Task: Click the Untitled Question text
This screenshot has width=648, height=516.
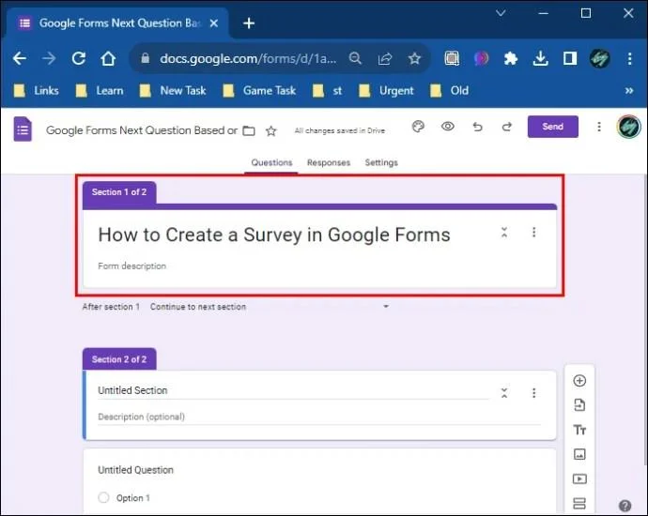Action: tap(135, 470)
